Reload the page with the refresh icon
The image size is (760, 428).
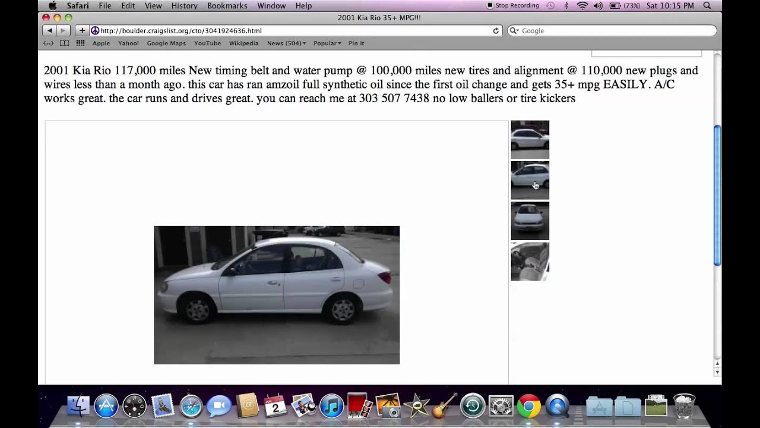tap(496, 30)
